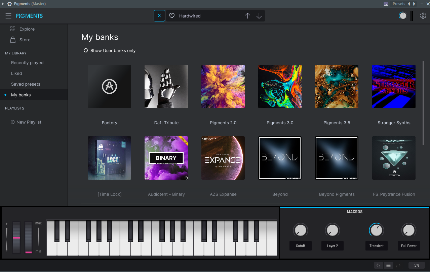Like the Hardwired preset with heart icon
This screenshot has width=430, height=272.
coord(172,16)
